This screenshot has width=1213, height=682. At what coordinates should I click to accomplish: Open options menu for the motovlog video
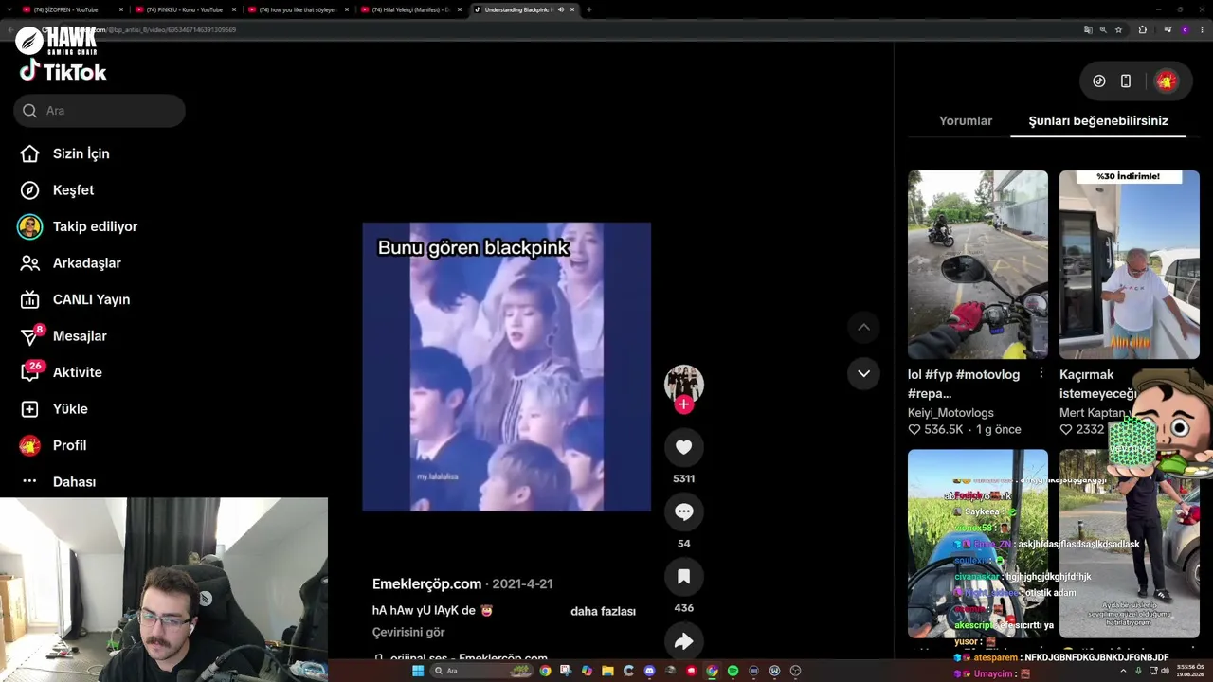(1041, 373)
